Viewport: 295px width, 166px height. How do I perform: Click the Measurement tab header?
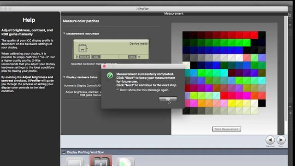click(x=174, y=13)
